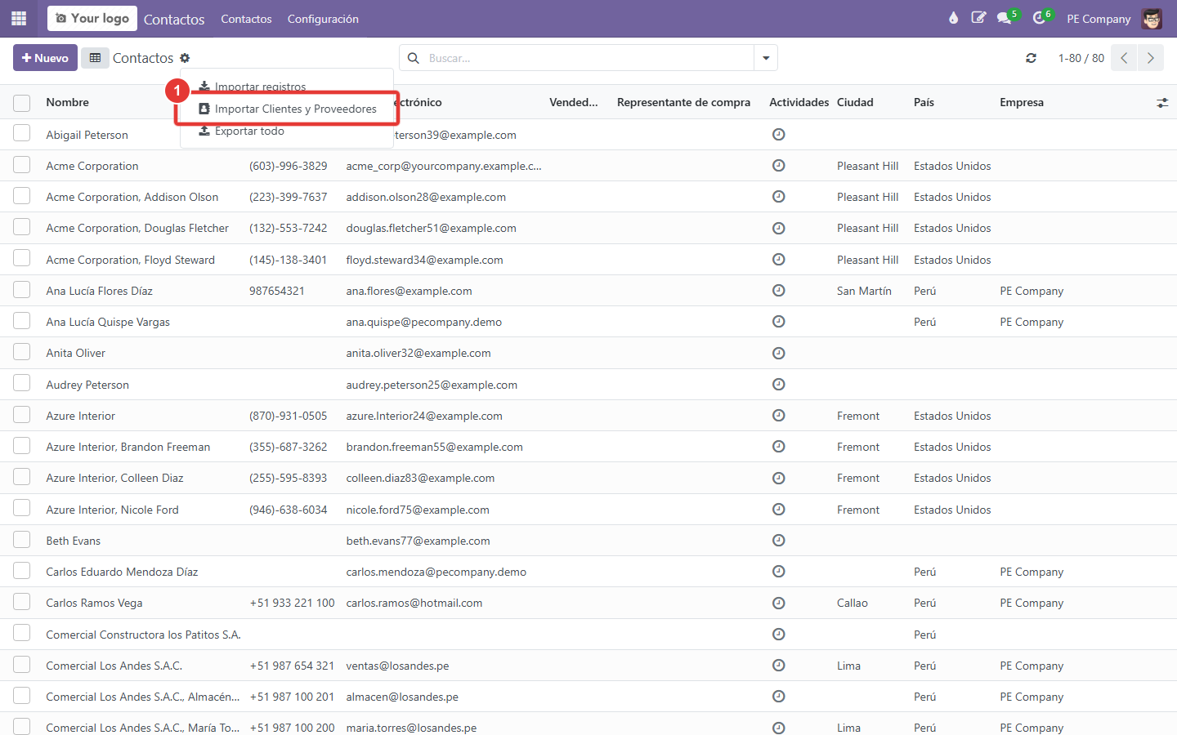Image resolution: width=1177 pixels, height=735 pixels.
Task: Open the list view icon beside Nuevo
Action: tap(95, 58)
